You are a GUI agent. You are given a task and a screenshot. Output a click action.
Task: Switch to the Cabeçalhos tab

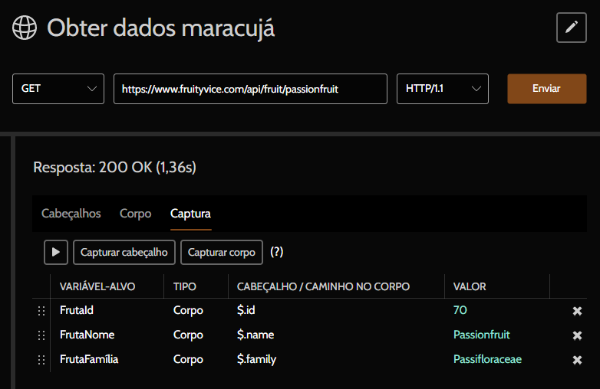(x=71, y=214)
